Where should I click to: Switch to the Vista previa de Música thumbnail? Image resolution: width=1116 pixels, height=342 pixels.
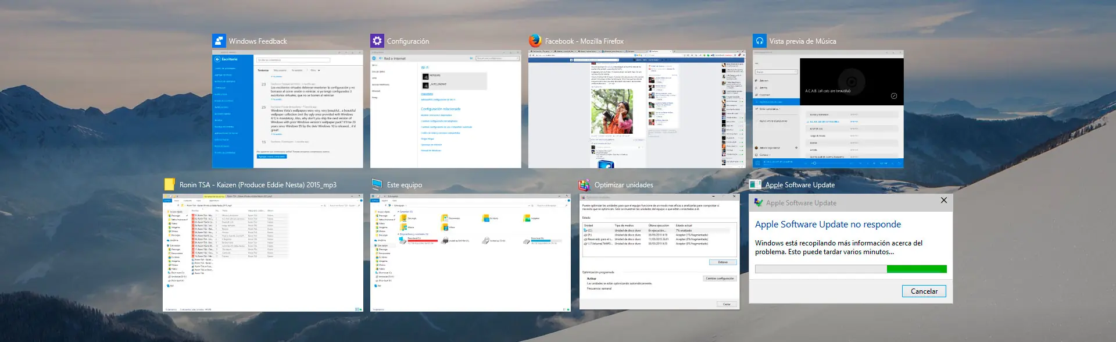coord(828,109)
